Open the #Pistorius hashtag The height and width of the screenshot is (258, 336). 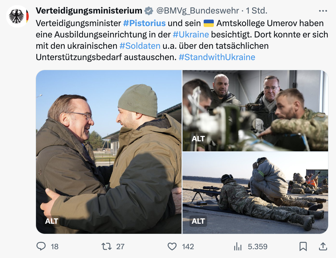[144, 23]
